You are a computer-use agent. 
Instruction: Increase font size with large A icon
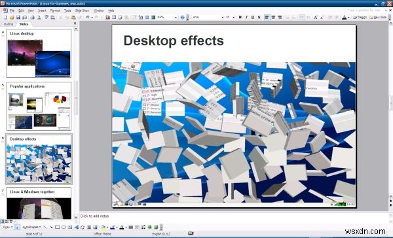click(316, 17)
